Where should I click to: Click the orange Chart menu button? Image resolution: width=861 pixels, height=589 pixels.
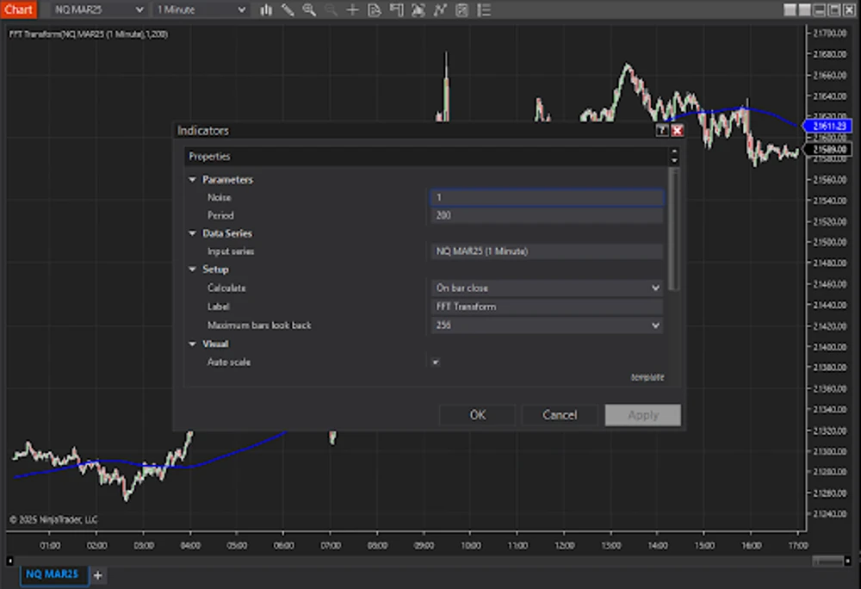click(x=19, y=9)
